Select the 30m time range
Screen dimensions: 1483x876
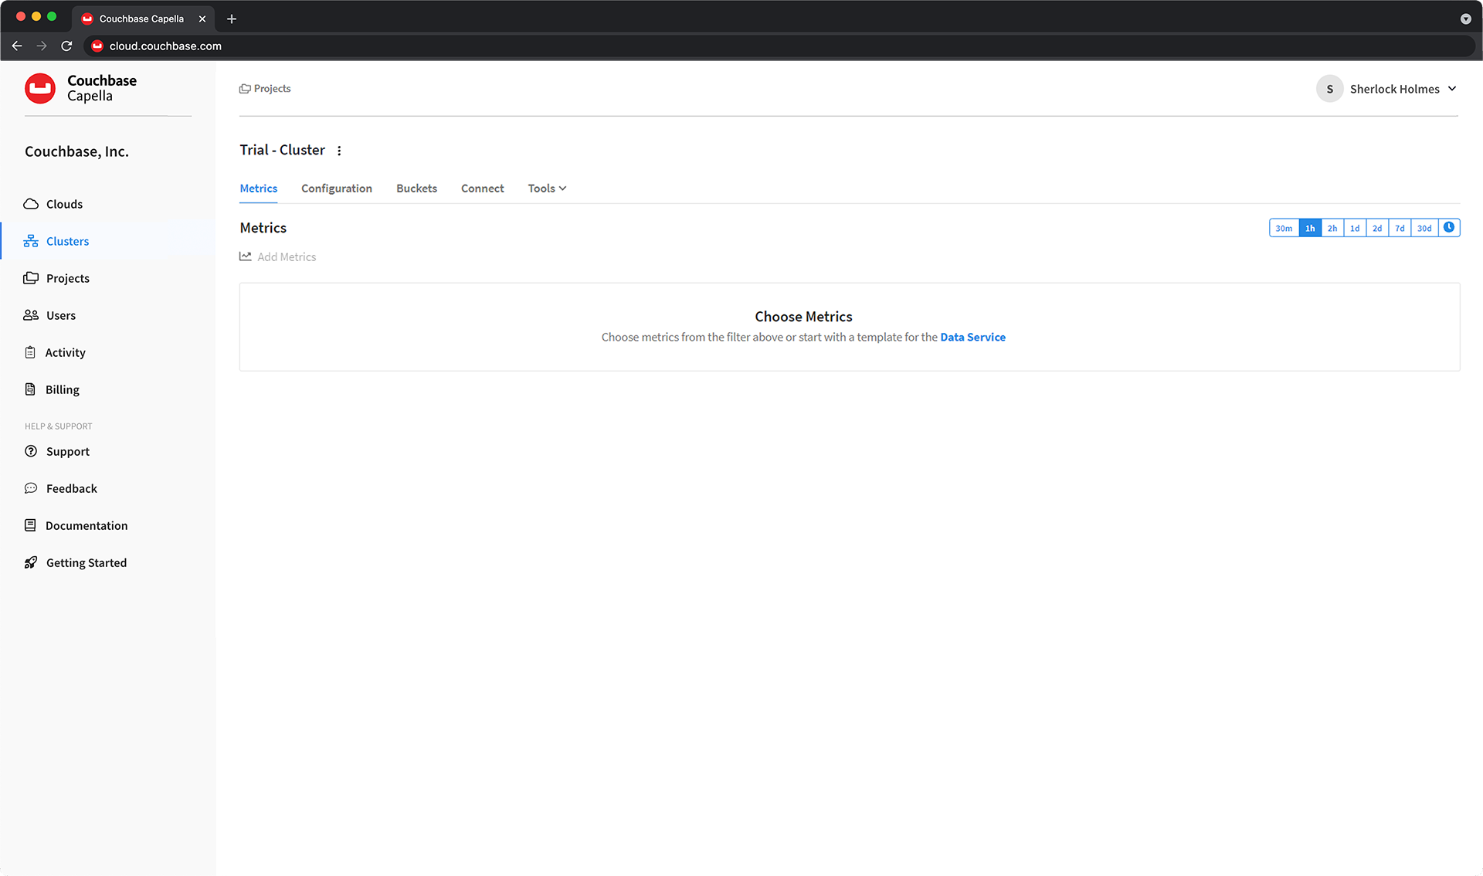point(1284,228)
